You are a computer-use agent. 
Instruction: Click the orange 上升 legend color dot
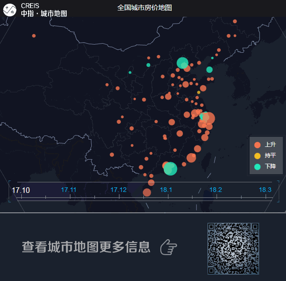257,145
